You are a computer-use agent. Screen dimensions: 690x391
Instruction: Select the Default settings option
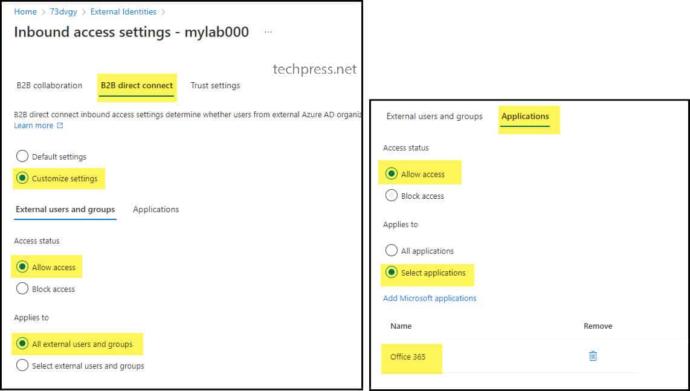pyautogui.click(x=22, y=156)
